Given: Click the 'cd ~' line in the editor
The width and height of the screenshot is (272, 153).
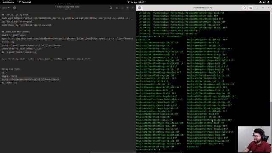Looking at the screenshot, I should pyautogui.click(x=4, y=73).
